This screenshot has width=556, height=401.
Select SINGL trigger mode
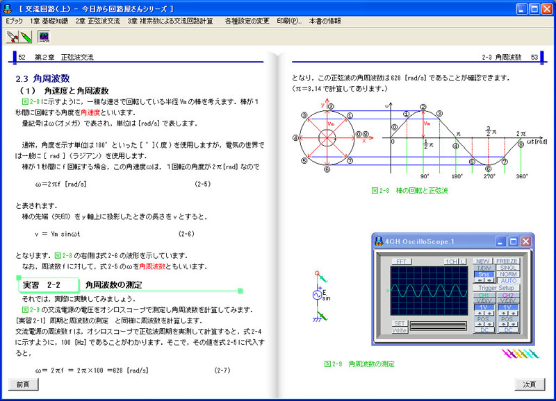[x=508, y=268]
